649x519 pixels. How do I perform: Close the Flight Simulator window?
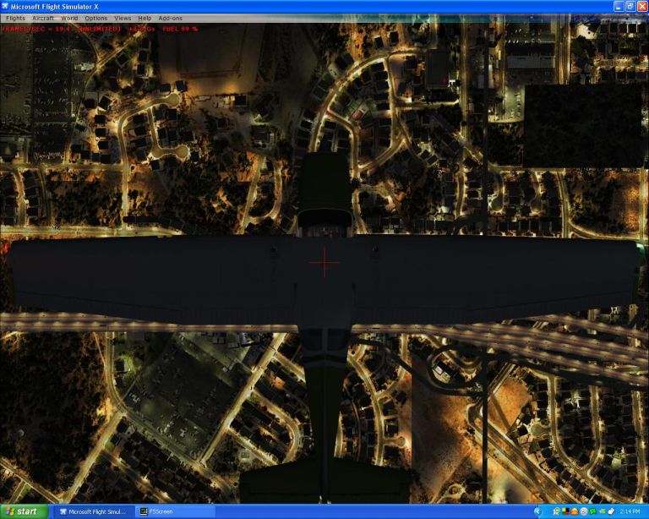coord(642,6)
